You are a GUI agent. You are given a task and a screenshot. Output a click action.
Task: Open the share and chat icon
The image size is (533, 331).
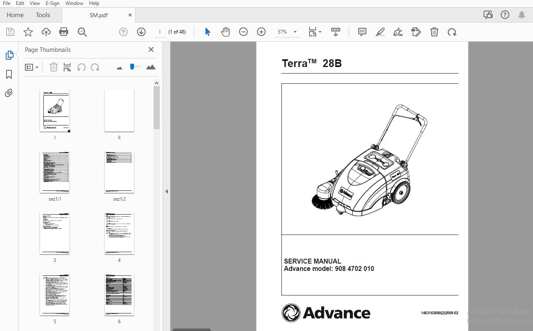click(488, 15)
